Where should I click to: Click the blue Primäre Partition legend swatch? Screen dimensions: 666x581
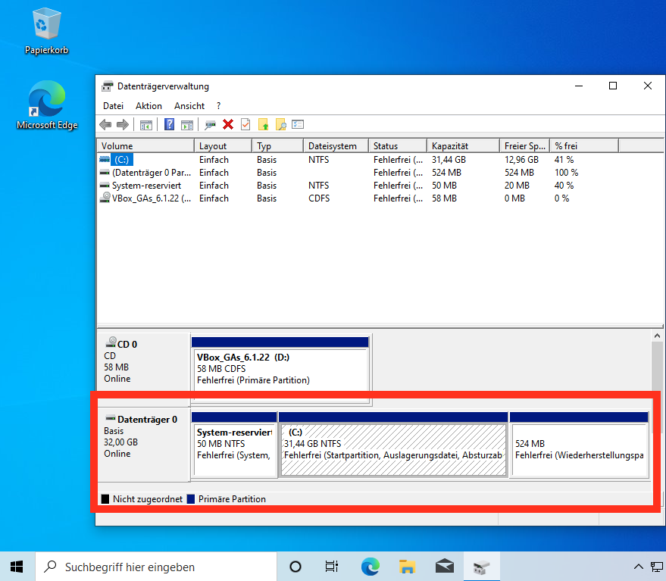point(191,499)
